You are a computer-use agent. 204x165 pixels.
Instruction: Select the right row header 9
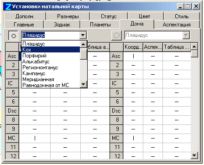[116, 129]
